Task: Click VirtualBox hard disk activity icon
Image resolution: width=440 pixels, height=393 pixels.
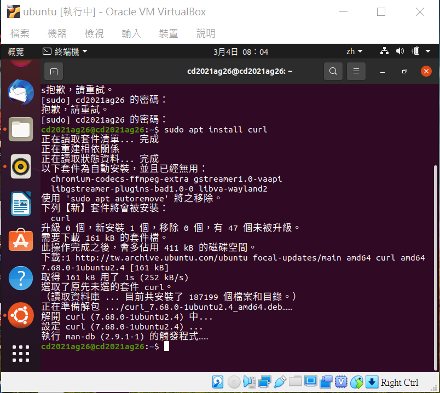Action: pos(218,382)
